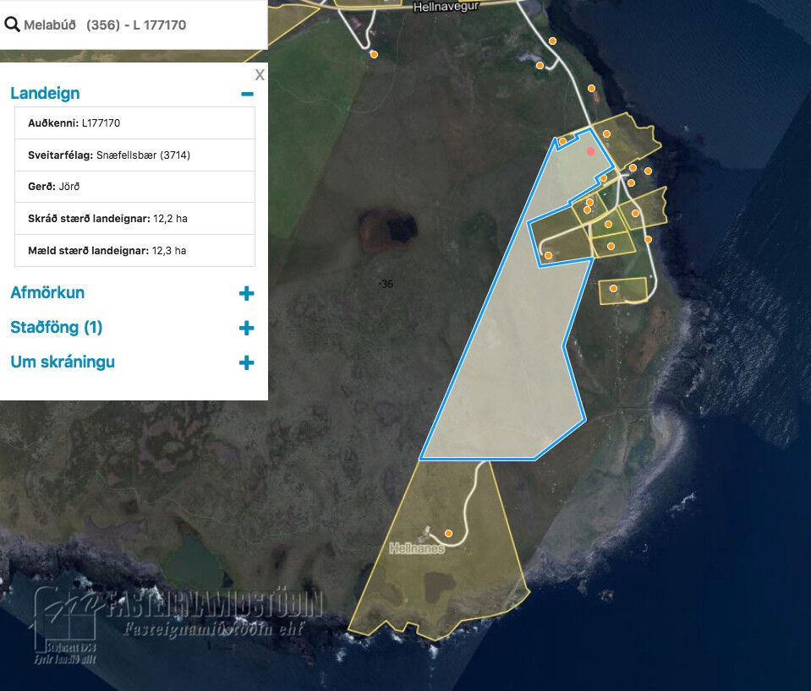Click the search field containing Melabúð
The height and width of the screenshot is (691, 811).
click(135, 25)
